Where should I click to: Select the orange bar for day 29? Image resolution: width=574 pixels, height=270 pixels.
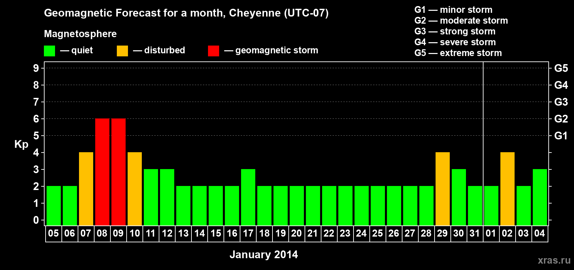pos(443,189)
